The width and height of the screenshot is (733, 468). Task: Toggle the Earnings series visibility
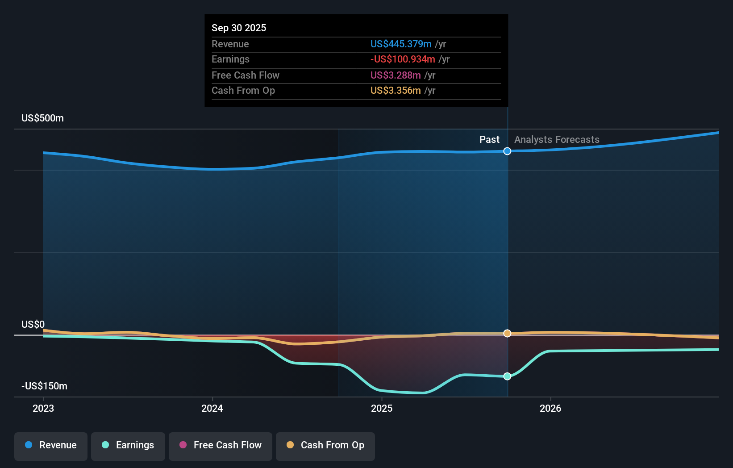(128, 445)
